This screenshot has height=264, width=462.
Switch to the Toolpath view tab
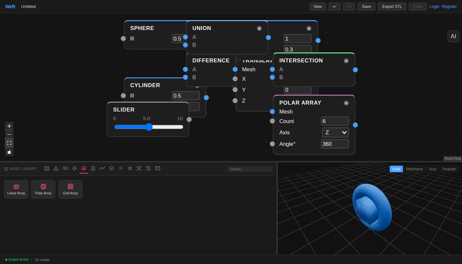(x=449, y=169)
